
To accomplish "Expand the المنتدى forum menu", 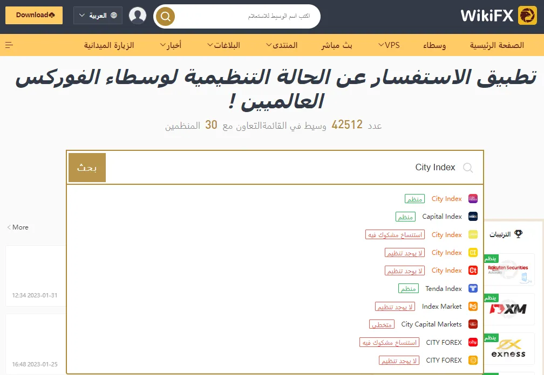I will click(282, 45).
